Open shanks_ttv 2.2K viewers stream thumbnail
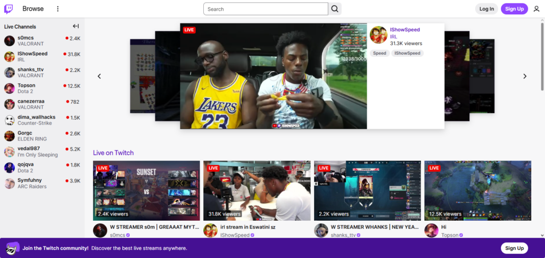 click(x=367, y=190)
